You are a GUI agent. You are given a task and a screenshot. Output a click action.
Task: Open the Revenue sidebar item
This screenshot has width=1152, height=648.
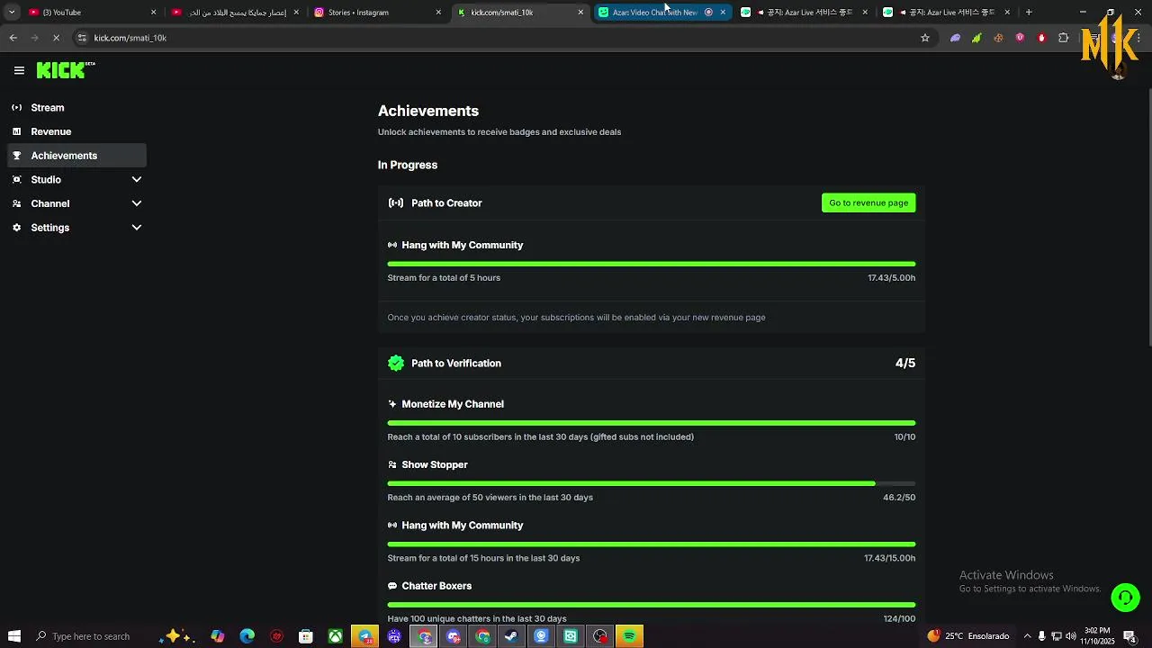77,131
